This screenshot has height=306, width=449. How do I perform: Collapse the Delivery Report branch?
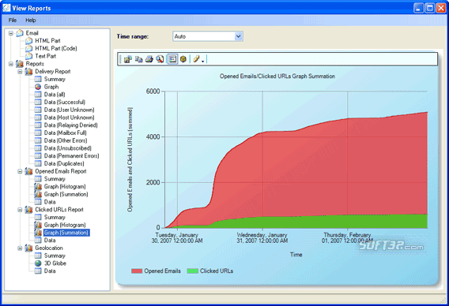click(20, 72)
